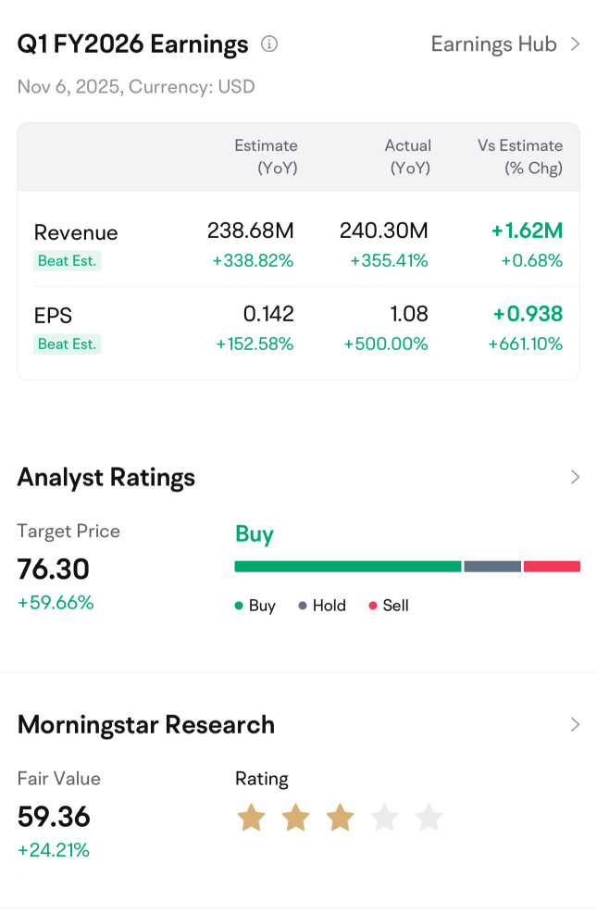597x914 pixels.
Task: Click the third gold rating star
Action: tap(340, 818)
